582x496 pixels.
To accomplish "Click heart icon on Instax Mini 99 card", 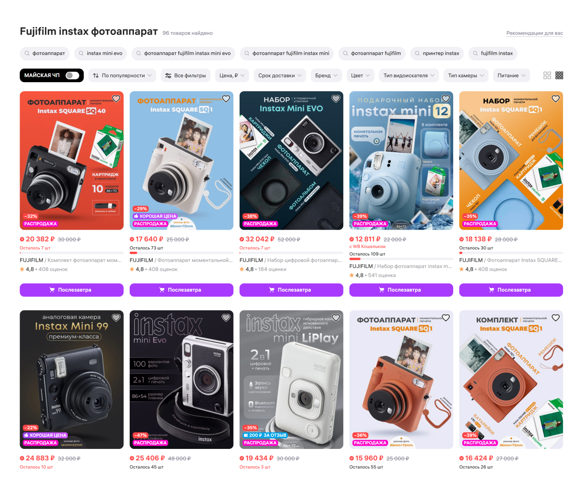I will click(x=116, y=318).
